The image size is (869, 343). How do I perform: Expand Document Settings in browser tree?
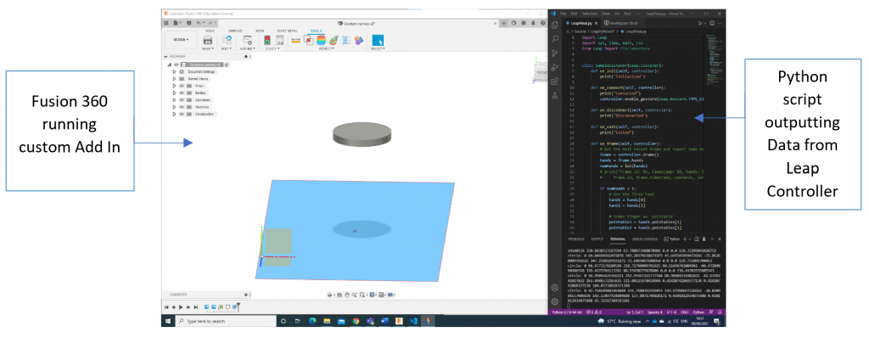click(175, 72)
